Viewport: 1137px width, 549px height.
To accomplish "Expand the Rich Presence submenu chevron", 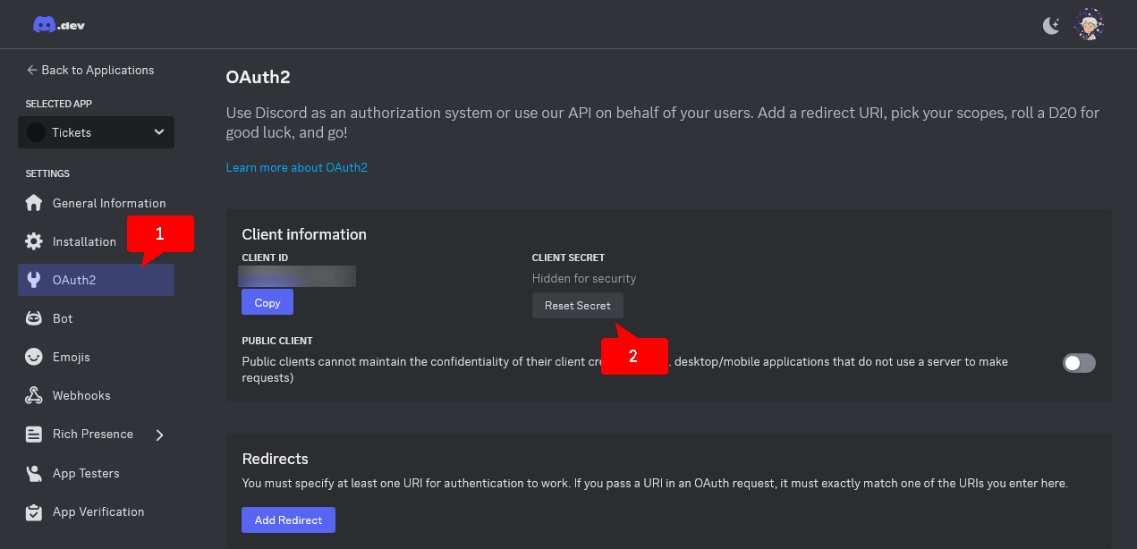I will pyautogui.click(x=159, y=435).
